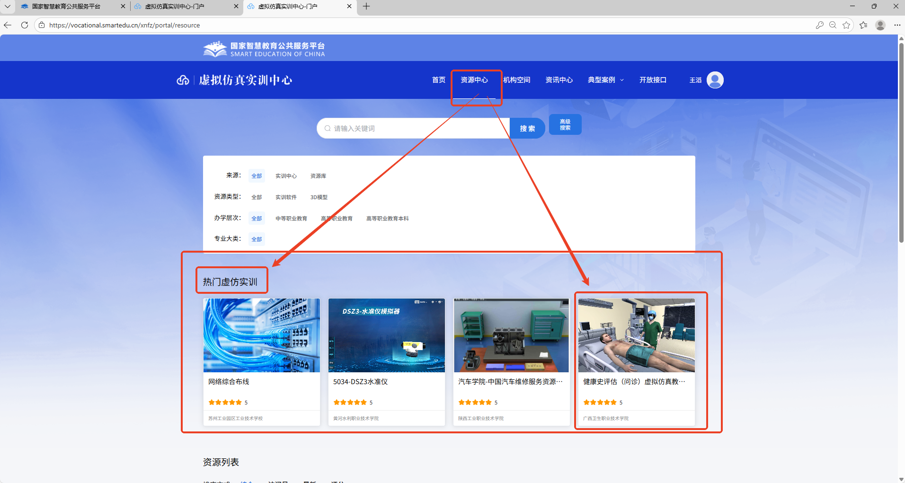Click the keyword search input field
The height and width of the screenshot is (483, 905).
click(x=417, y=129)
